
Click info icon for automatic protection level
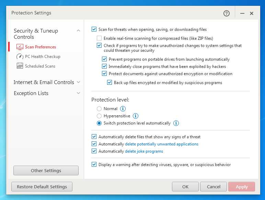pos(176,123)
